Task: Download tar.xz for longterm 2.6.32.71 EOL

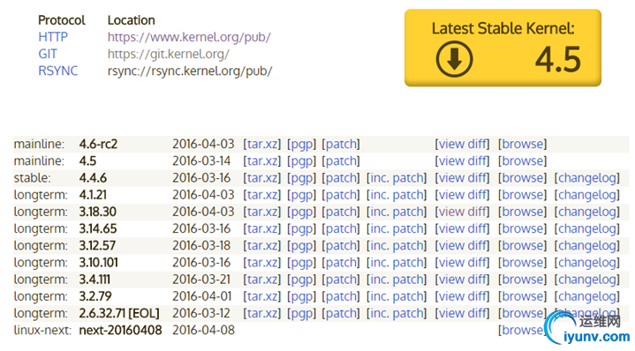Action: click(x=262, y=314)
